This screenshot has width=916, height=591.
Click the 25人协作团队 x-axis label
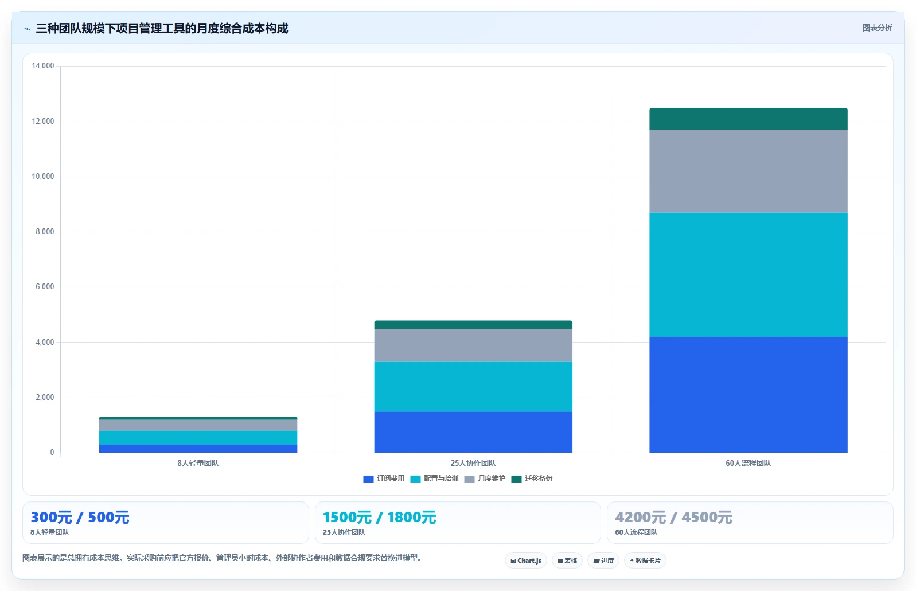tap(473, 463)
